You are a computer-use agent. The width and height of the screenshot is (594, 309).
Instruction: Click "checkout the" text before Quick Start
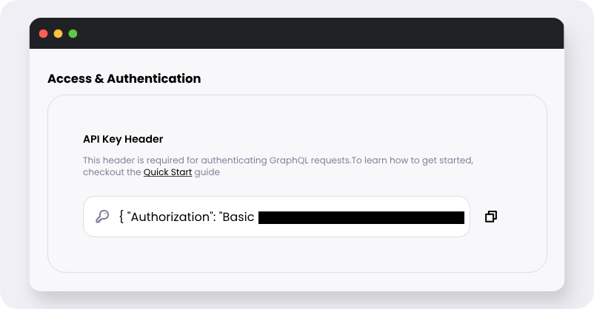[x=112, y=172]
